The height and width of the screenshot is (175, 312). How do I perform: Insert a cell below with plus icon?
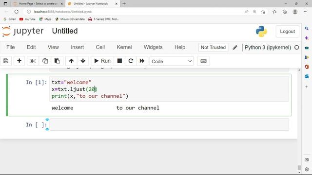(19, 61)
